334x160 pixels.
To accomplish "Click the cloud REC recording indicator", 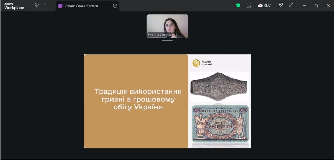I will pos(264,5).
